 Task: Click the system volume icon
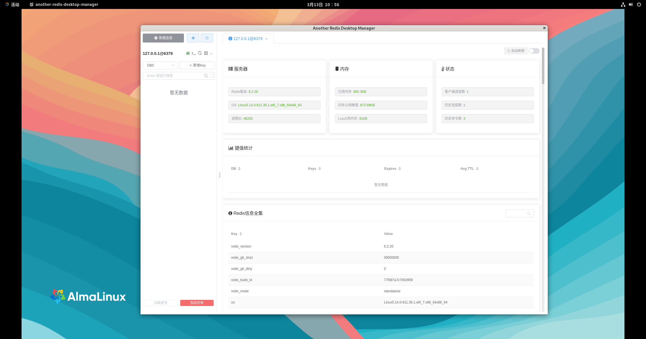click(x=631, y=4)
